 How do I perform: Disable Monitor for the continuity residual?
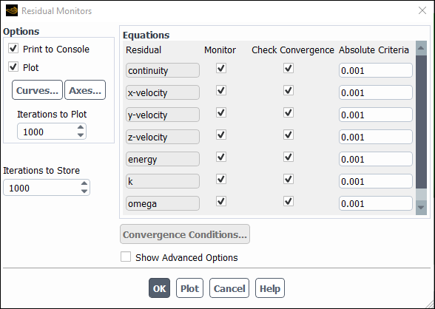(221, 68)
